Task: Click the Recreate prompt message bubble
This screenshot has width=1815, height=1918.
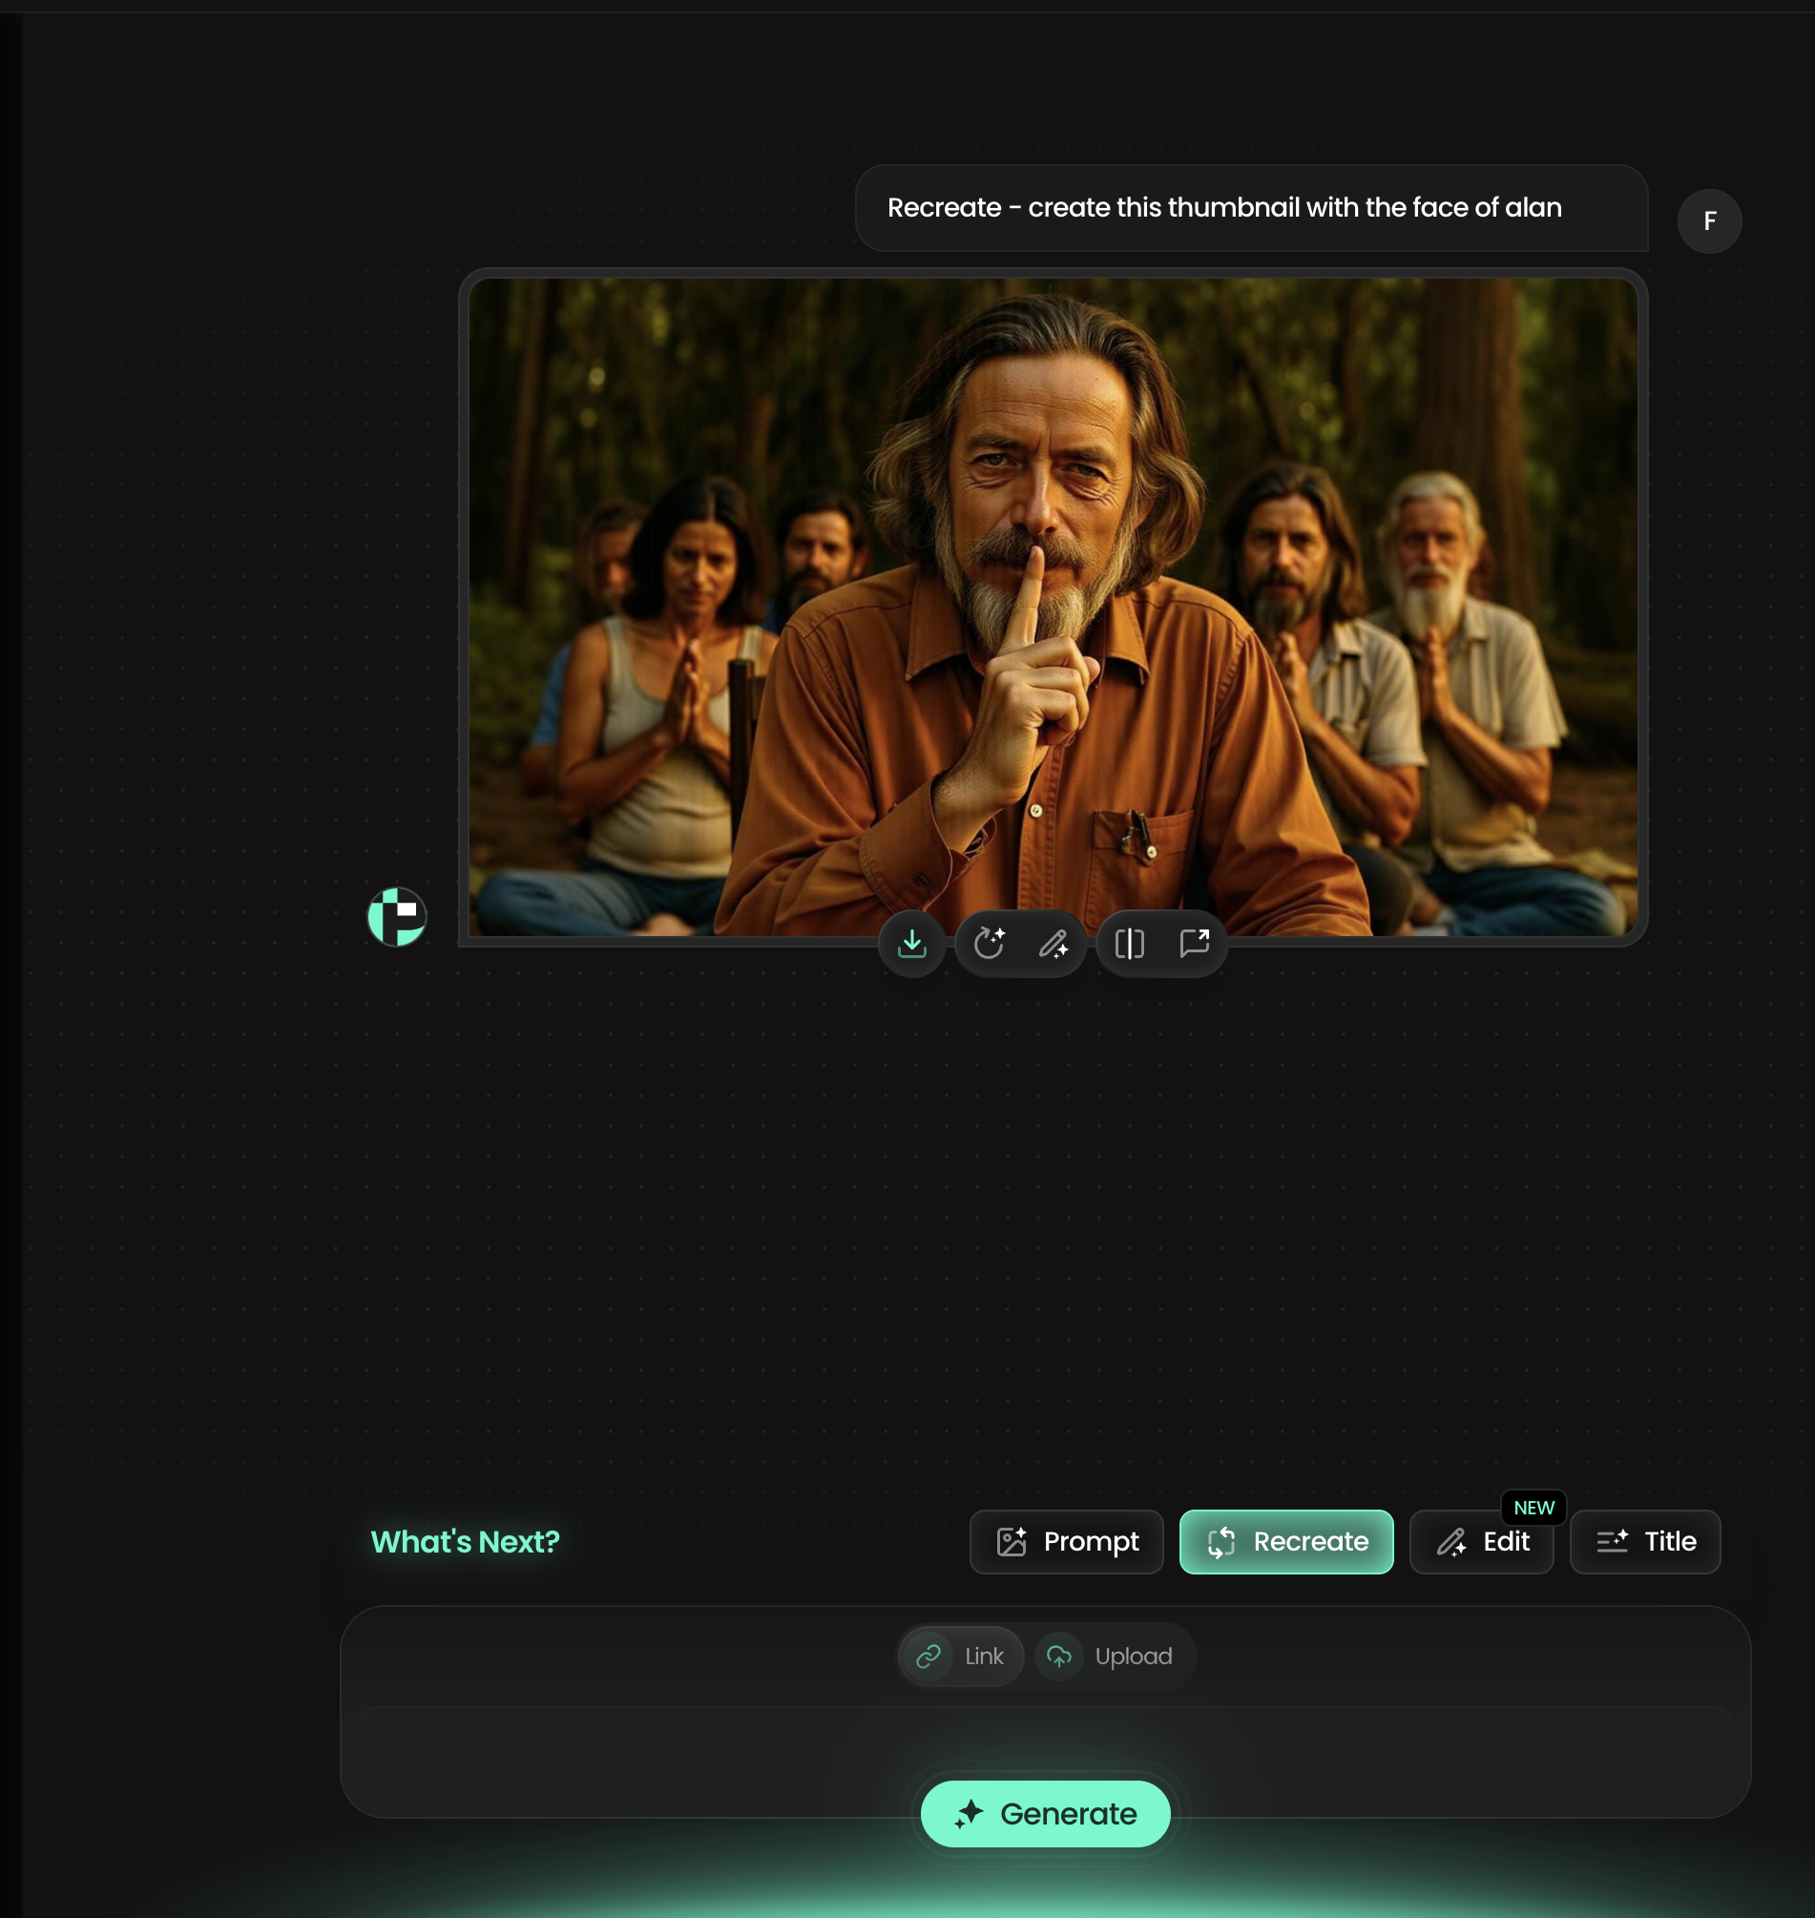Action: (1251, 208)
